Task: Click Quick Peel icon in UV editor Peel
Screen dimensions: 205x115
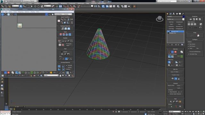Action: [62, 54]
